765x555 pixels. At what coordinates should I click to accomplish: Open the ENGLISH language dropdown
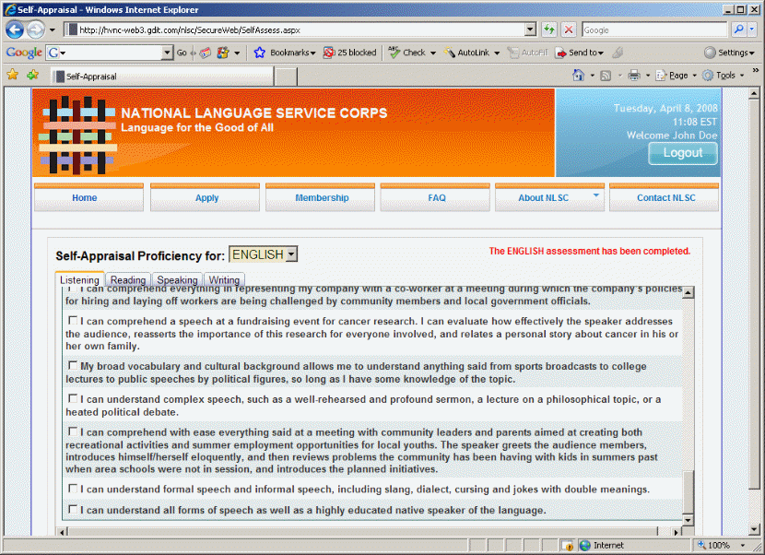point(291,254)
